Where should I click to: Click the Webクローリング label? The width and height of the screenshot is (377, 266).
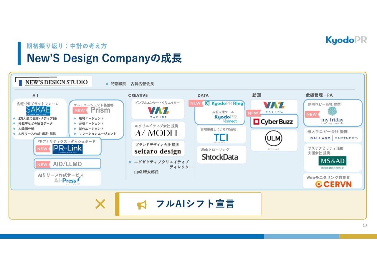pos(215,150)
